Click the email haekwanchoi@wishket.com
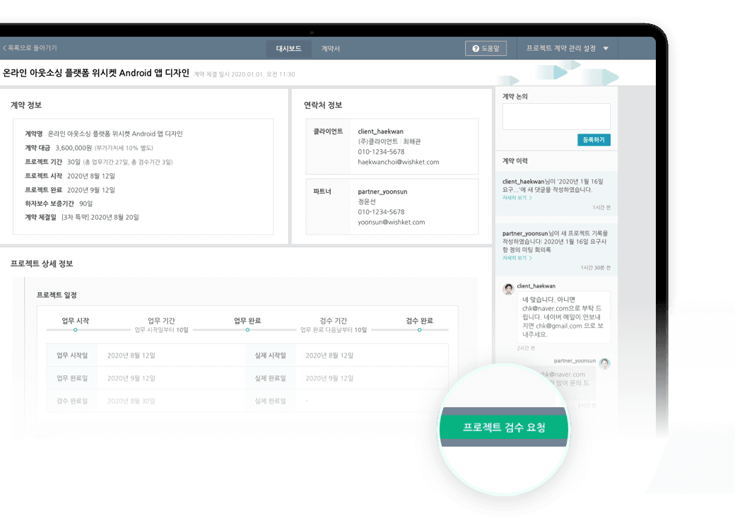This screenshot has height=530, width=735. click(x=398, y=162)
